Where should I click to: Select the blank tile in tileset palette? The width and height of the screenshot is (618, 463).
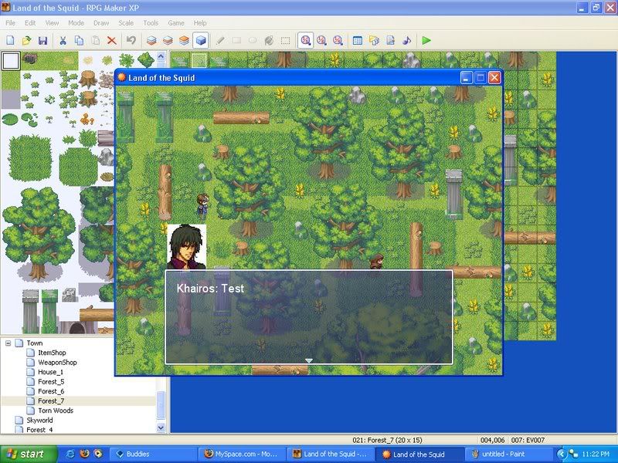tap(11, 61)
